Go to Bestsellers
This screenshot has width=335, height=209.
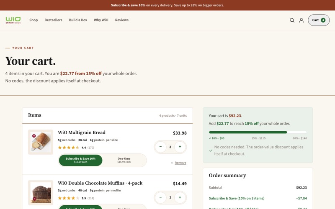click(54, 20)
